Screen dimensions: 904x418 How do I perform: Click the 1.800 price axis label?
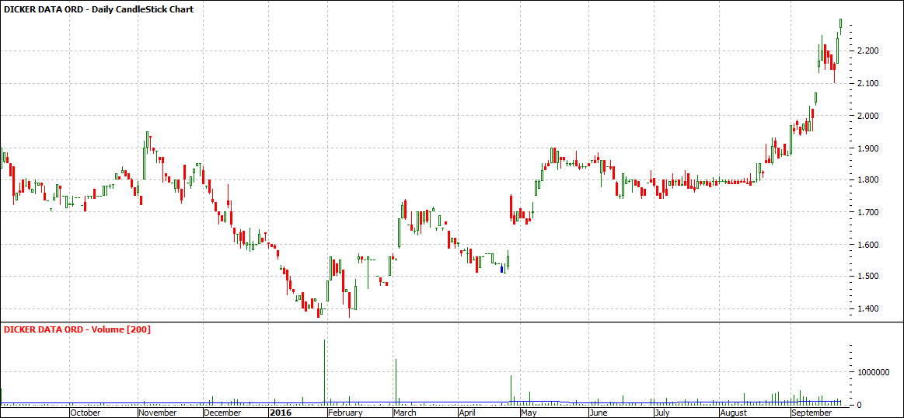pos(867,180)
